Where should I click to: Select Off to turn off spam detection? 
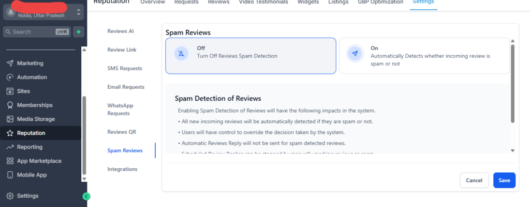coord(251,56)
